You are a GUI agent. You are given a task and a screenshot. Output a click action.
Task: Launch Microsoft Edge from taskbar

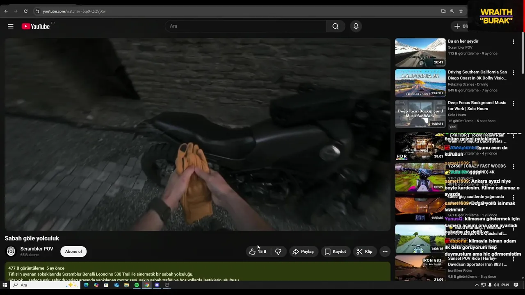tap(86, 285)
